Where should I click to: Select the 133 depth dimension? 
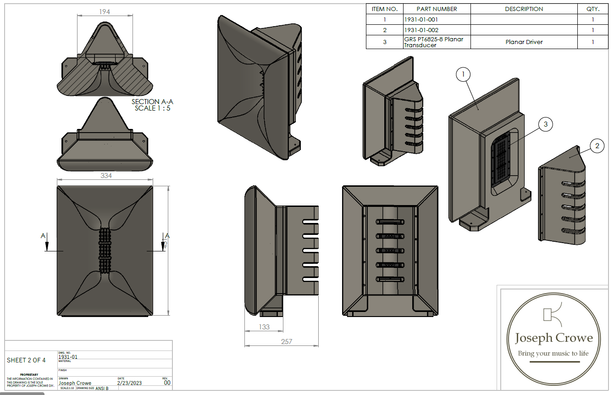click(x=264, y=327)
